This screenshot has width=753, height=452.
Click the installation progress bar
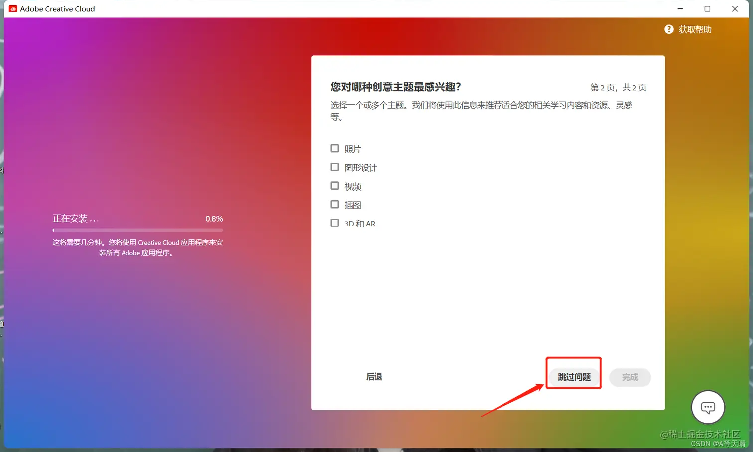[x=137, y=230]
